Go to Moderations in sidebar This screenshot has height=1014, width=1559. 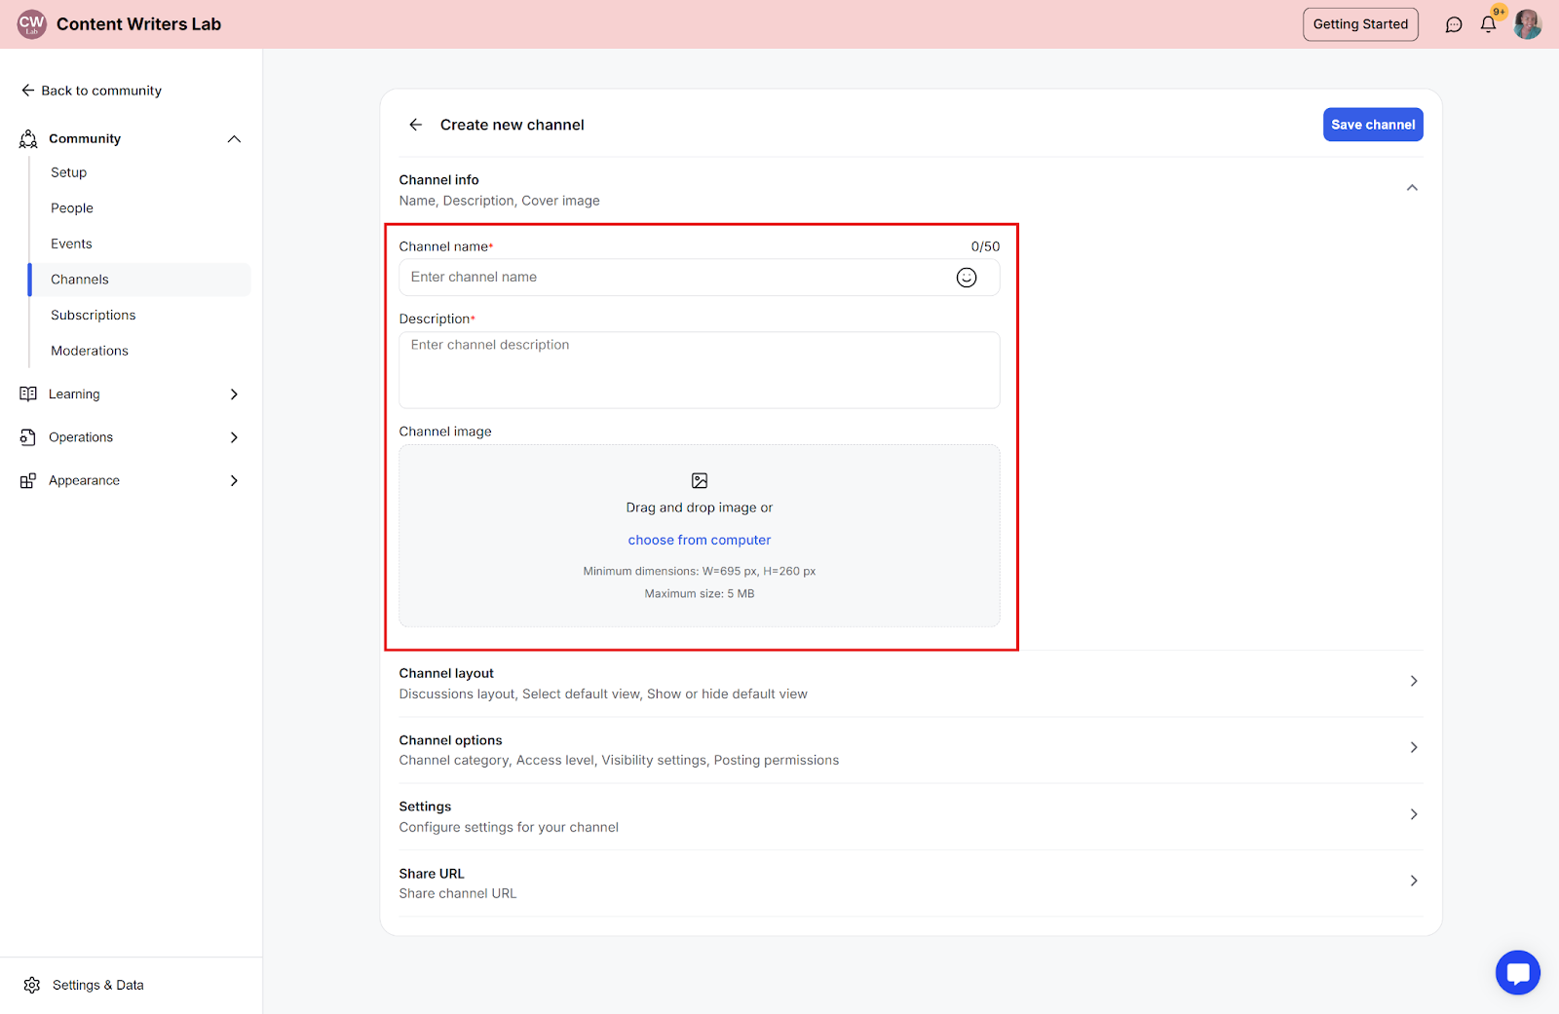tap(90, 351)
